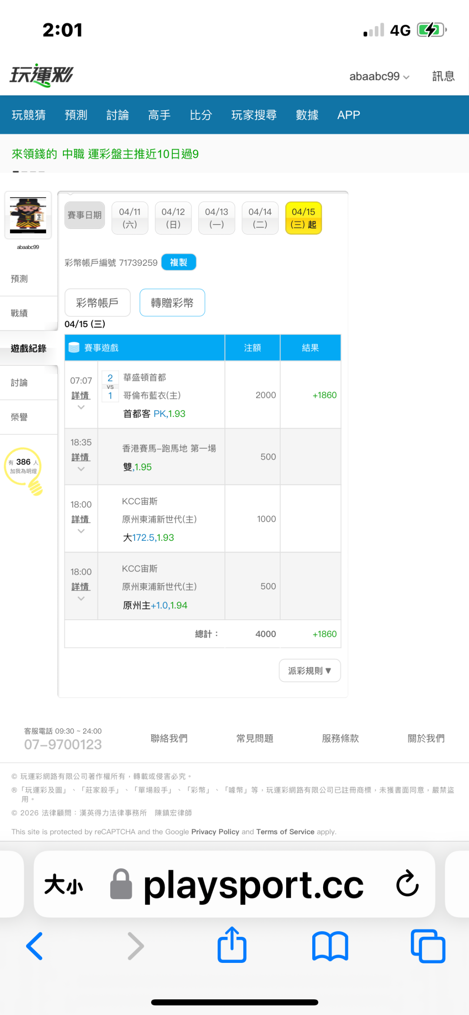Expand the 派彩規則 dropdown
469x1015 pixels.
[310, 671]
